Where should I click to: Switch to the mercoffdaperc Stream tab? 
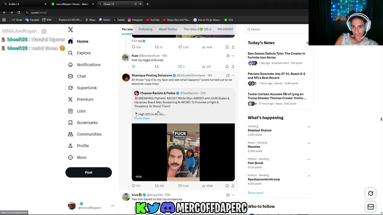point(72,4)
